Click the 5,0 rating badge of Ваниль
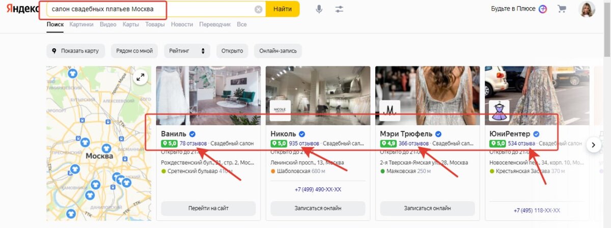The image size is (611, 228). [169, 144]
